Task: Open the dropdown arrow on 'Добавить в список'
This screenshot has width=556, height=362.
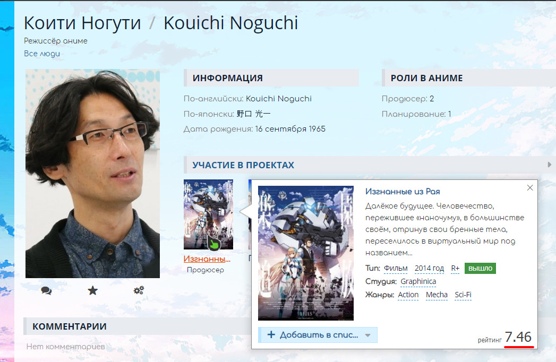Action: (367, 335)
